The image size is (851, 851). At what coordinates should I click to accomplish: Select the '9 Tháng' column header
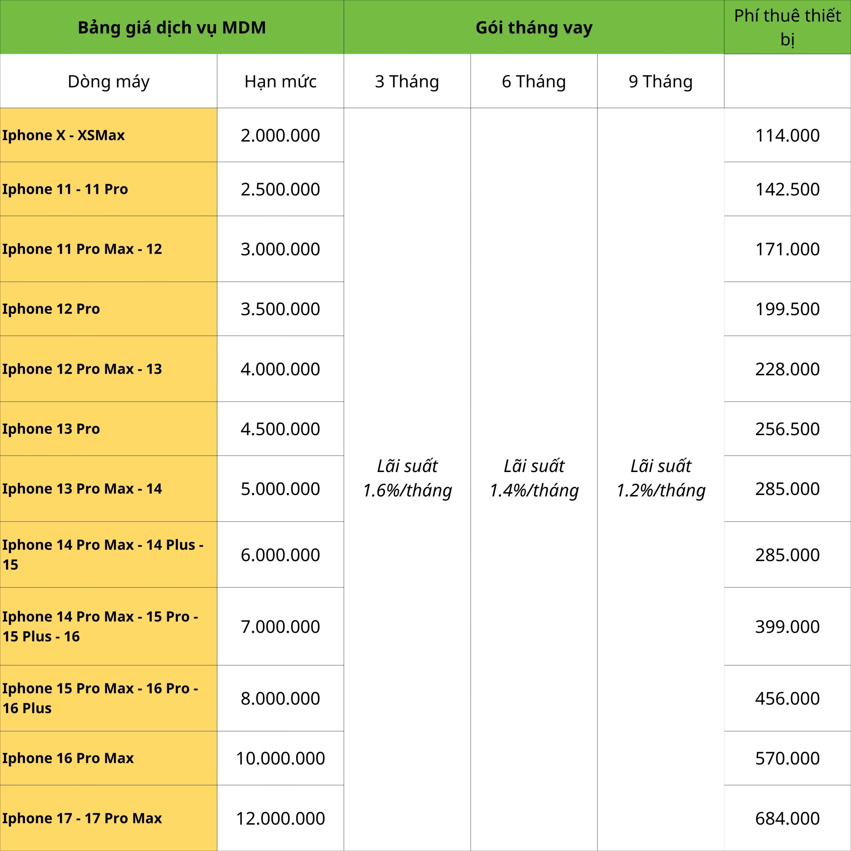(x=660, y=81)
